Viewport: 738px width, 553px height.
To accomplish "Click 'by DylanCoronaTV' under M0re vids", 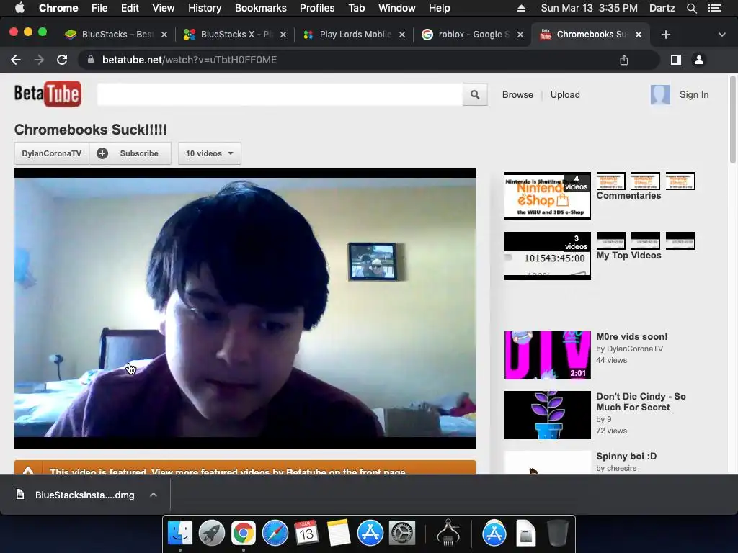I will 629,349.
